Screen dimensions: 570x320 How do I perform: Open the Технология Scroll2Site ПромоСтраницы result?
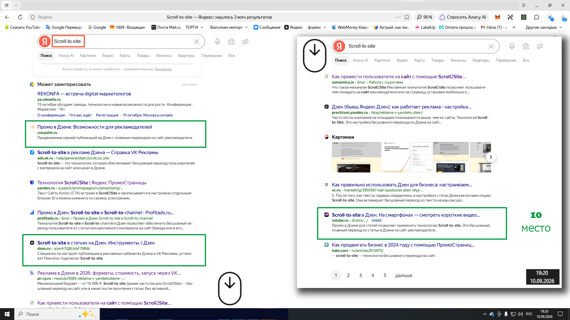pos(92,183)
